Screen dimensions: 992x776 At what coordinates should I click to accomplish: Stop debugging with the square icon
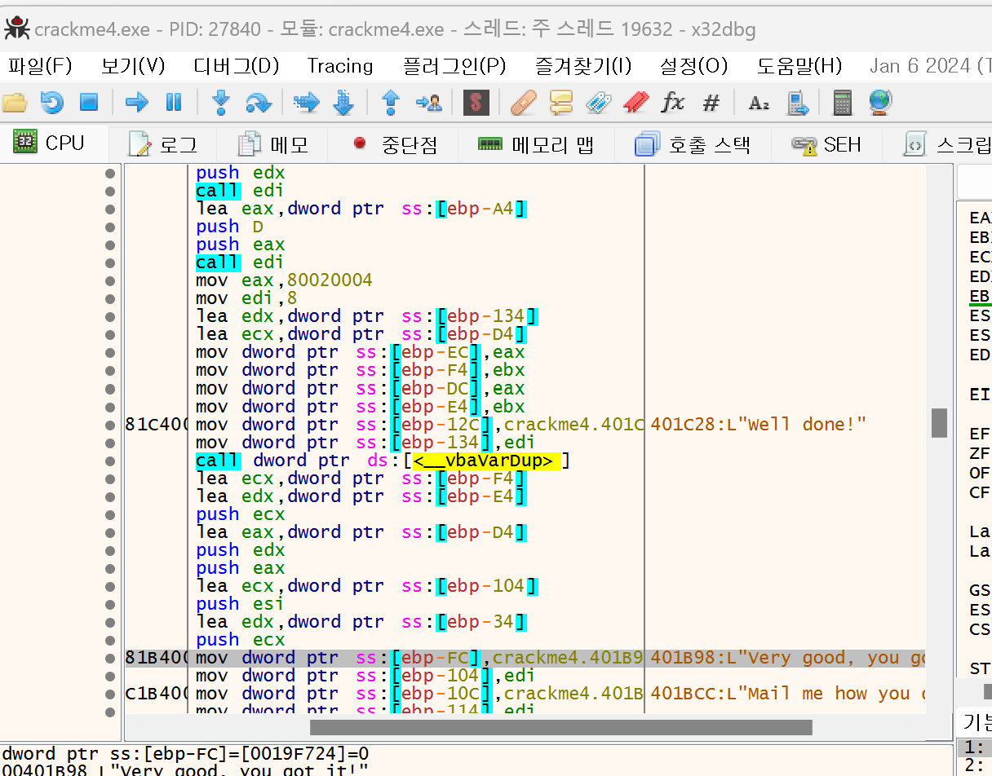[x=89, y=103]
